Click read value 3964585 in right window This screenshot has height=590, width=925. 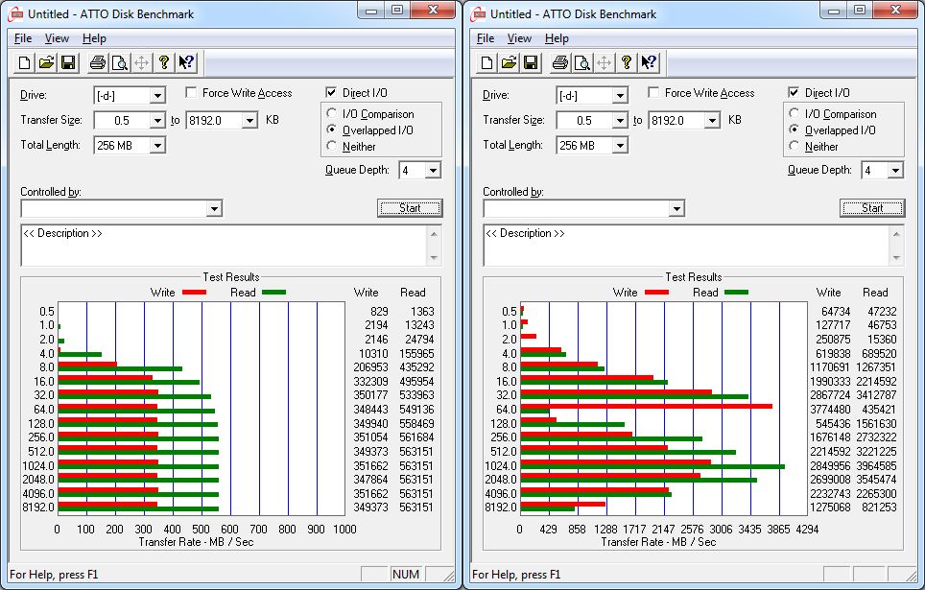point(875,465)
